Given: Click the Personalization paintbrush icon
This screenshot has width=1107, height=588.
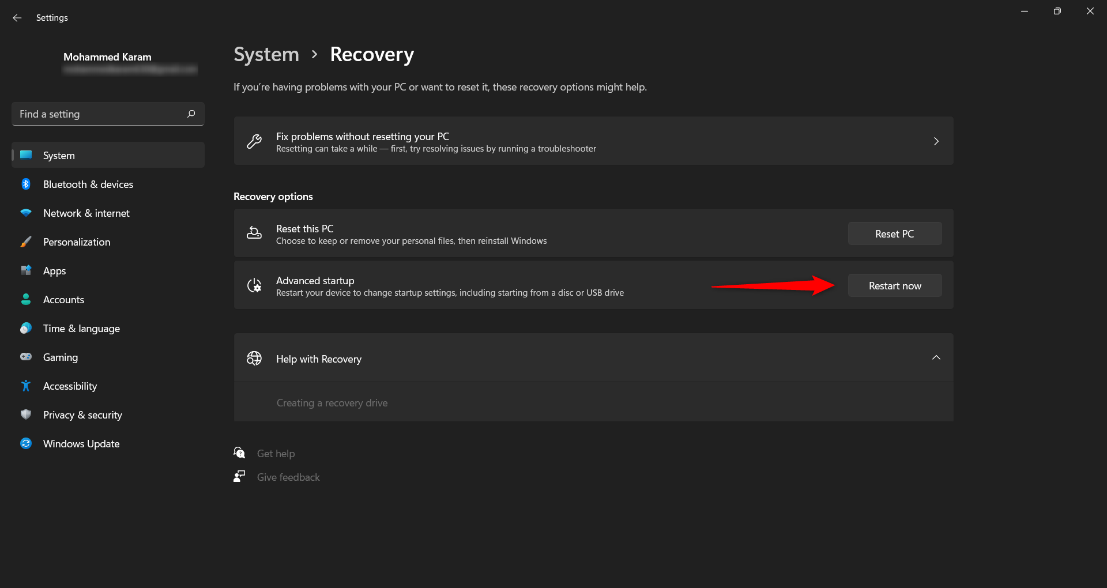Looking at the screenshot, I should point(26,242).
